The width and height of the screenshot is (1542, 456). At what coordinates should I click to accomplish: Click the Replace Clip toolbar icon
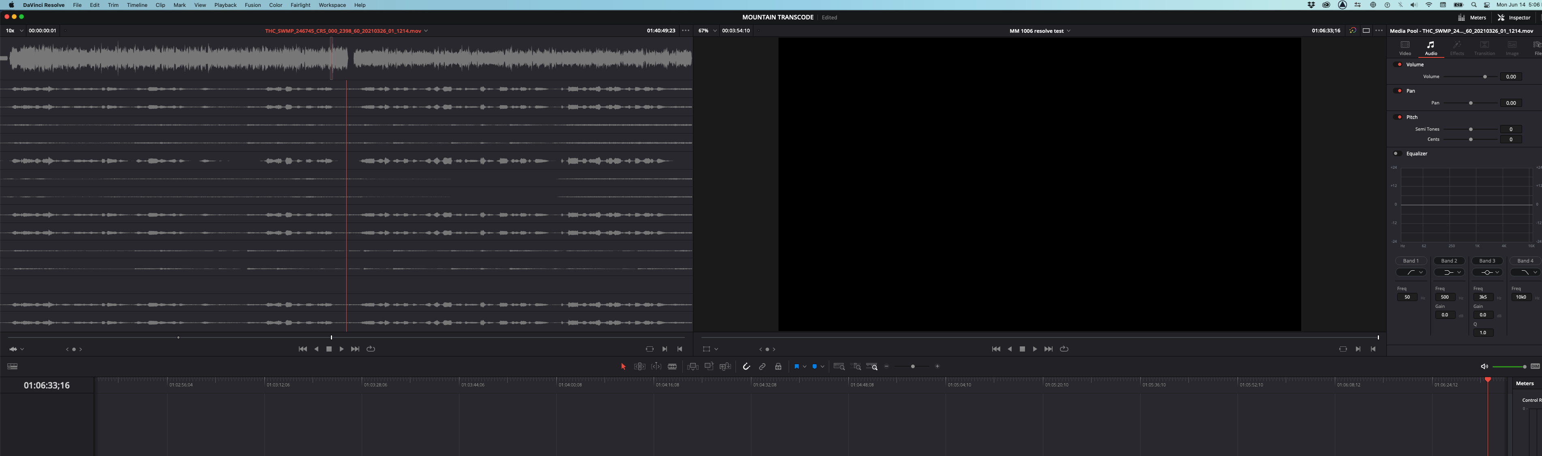[725, 366]
